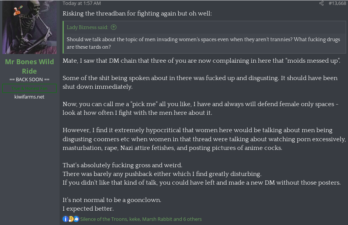Click the paragraph starting "Mate, I saw"

201,60
